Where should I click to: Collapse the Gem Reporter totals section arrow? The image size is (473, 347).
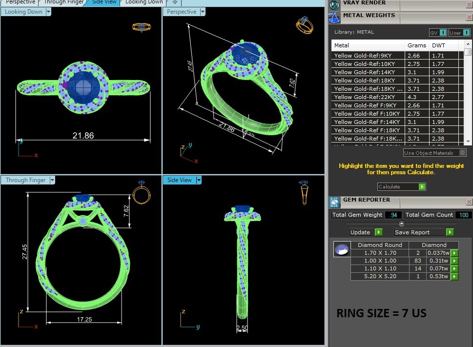point(401,224)
